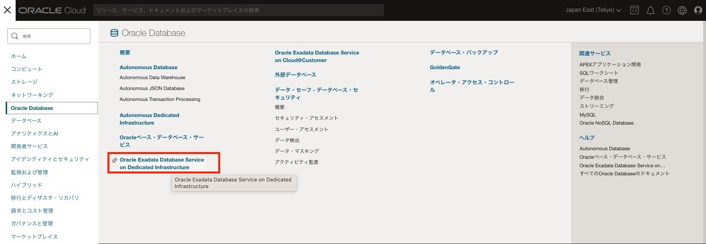Image resolution: width=706 pixels, height=244 pixels.
Task: Open Autonomous Dedicated Infrastructure
Action: (x=149, y=119)
